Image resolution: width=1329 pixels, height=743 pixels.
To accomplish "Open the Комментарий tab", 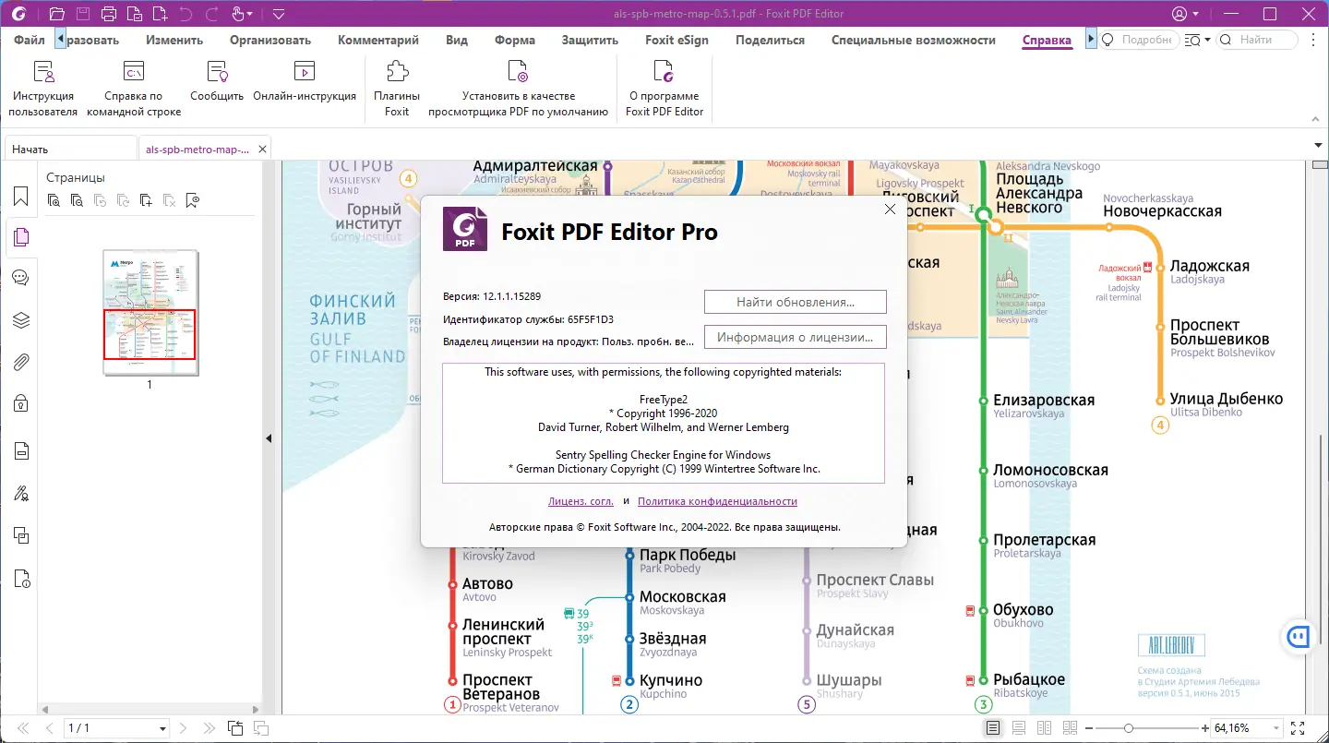I will [x=378, y=40].
